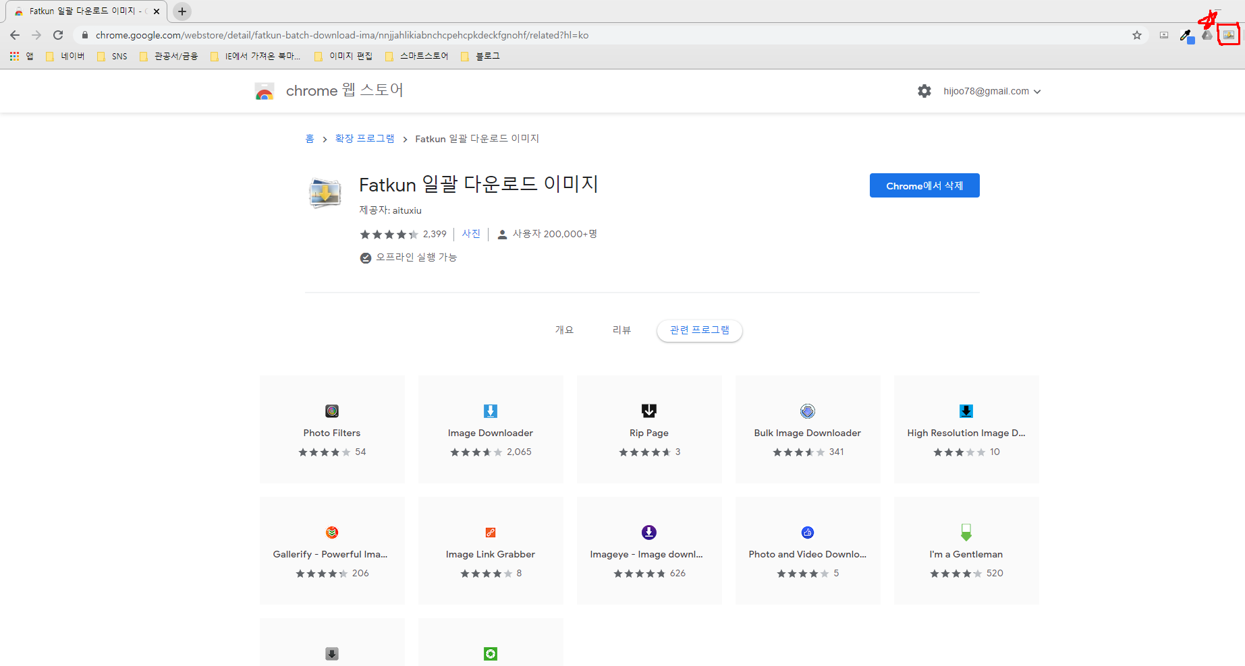Open the Rip Page extension icon
Image resolution: width=1245 pixels, height=666 pixels.
[x=649, y=411]
